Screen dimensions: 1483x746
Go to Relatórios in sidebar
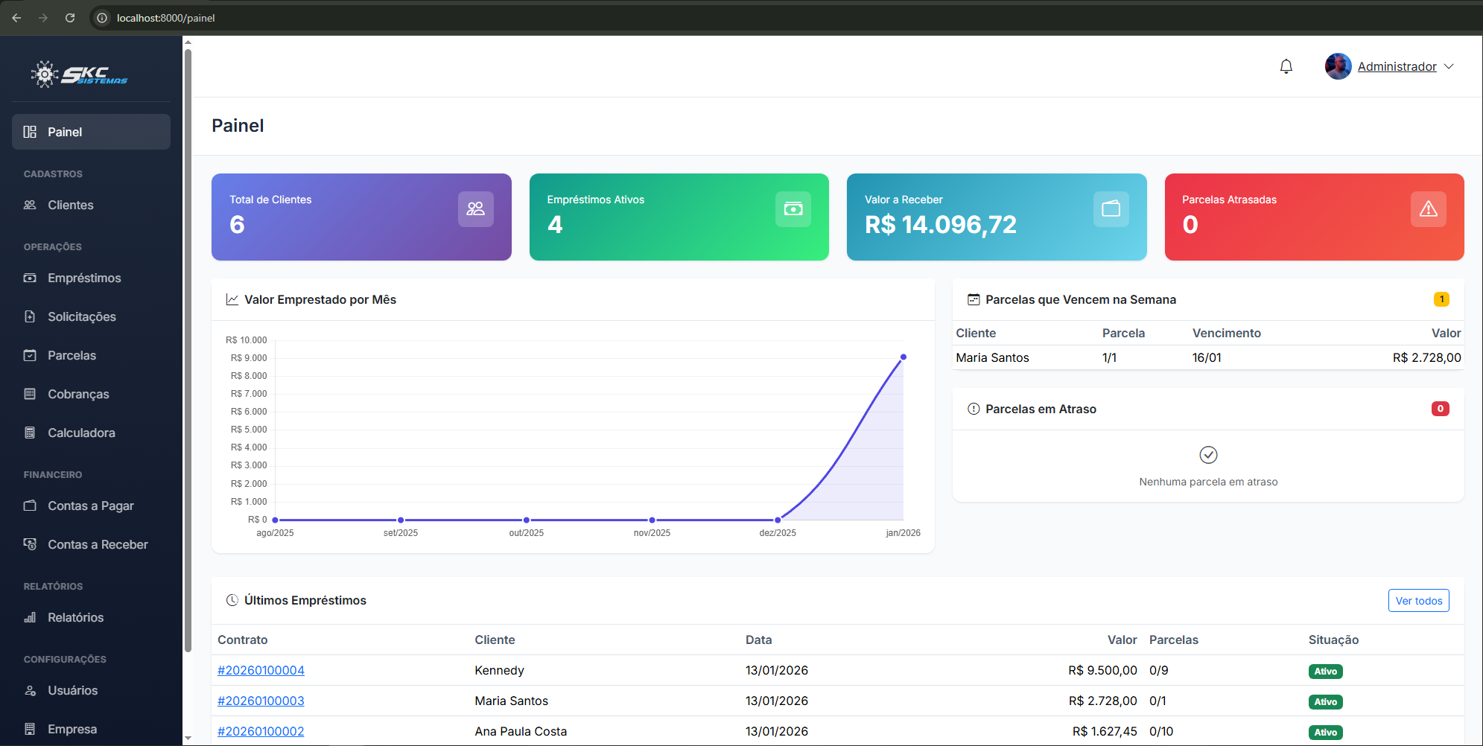(75, 617)
